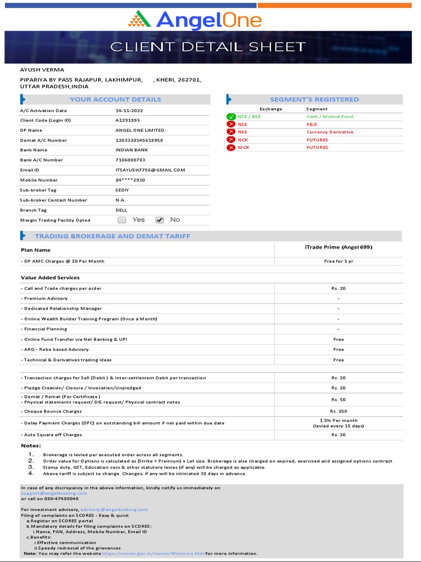Viewport: 421px width, 562px height.
Task: Click the red cross icon beside Currency Derivative
Action: point(231,132)
